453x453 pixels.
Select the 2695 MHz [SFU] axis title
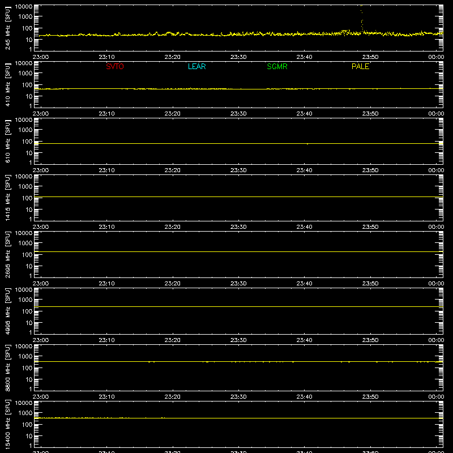click(7, 254)
